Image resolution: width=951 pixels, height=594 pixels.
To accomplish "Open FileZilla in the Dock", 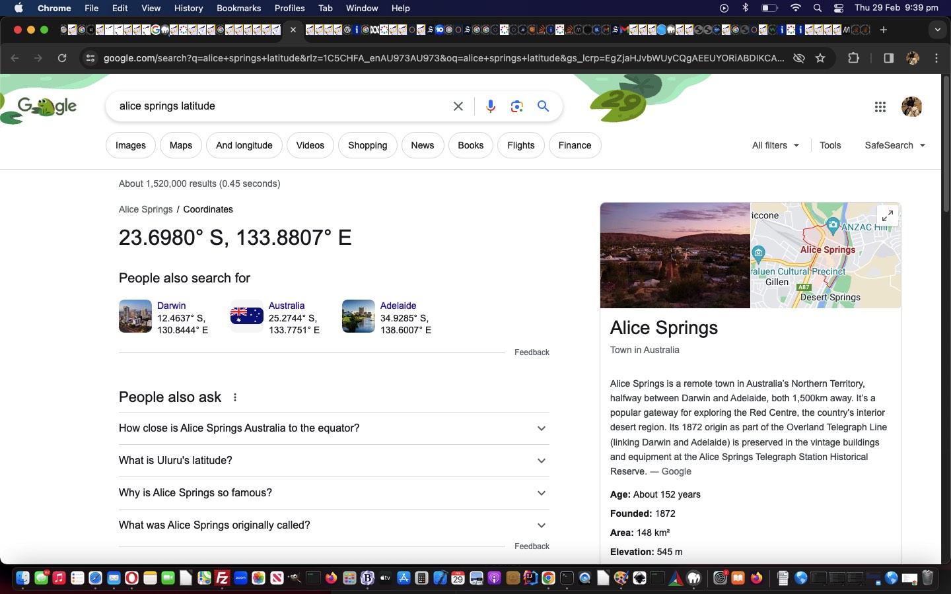I will 222,578.
